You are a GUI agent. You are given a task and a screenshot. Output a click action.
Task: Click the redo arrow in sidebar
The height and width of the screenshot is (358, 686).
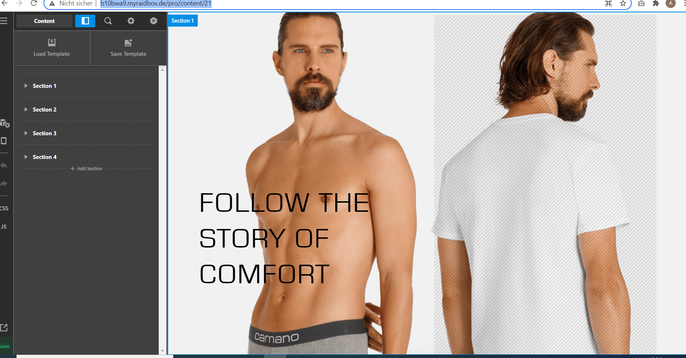tap(4, 183)
